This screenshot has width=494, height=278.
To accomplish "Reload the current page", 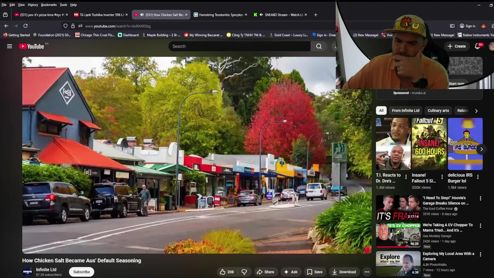I will pyautogui.click(x=25, y=26).
